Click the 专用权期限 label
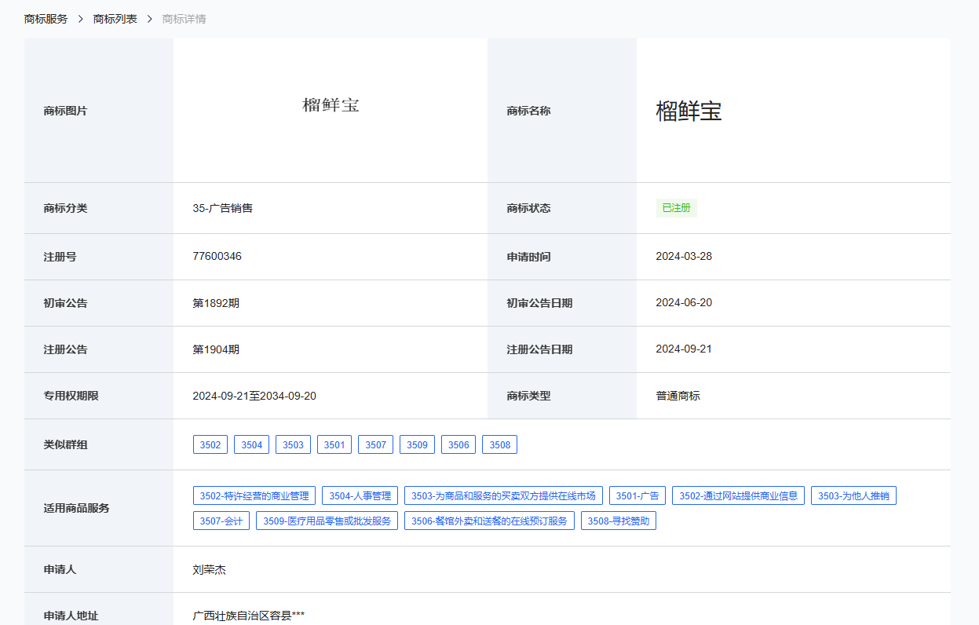This screenshot has width=979, height=625. click(71, 396)
